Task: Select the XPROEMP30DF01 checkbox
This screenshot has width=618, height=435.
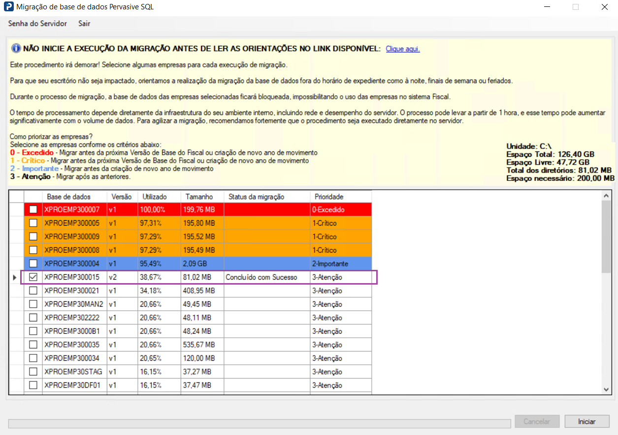Action: pos(33,385)
